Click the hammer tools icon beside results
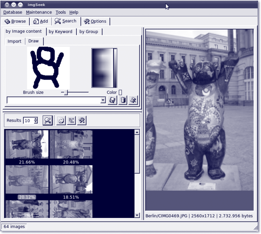Viewport: 261px width, 234px height. tap(82, 121)
